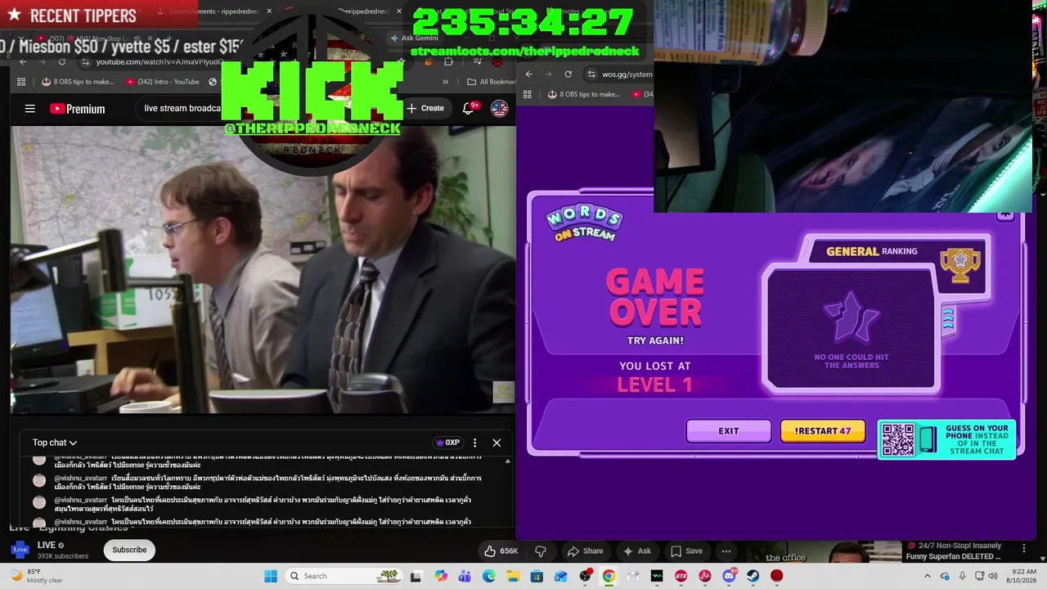
Task: Open the YouTube account avatar menu
Action: [x=499, y=108]
